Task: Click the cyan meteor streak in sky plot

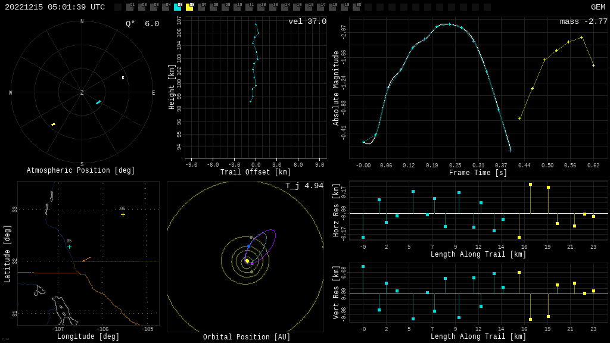Action: (98, 102)
